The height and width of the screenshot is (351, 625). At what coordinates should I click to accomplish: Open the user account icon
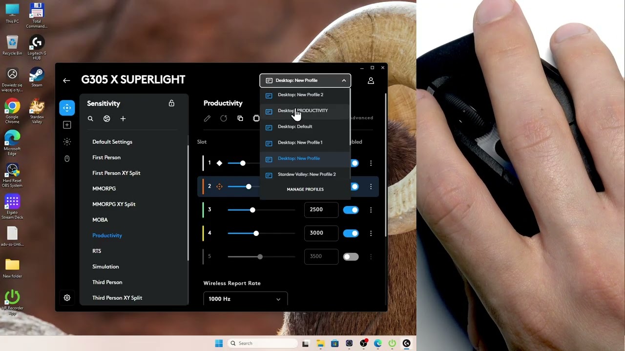click(371, 80)
